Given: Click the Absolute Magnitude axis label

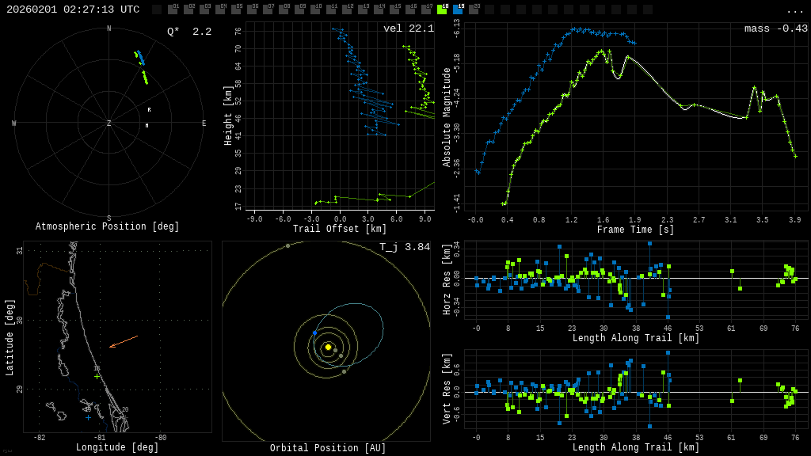Looking at the screenshot, I should click(447, 117).
